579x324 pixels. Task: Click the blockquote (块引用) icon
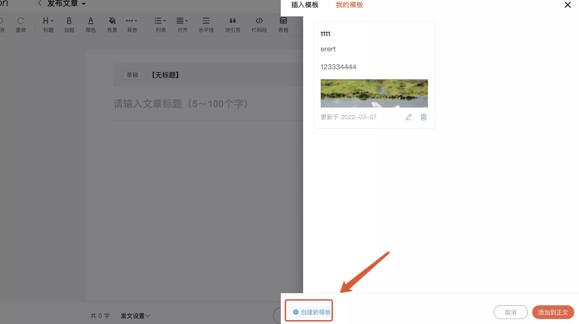tap(233, 24)
